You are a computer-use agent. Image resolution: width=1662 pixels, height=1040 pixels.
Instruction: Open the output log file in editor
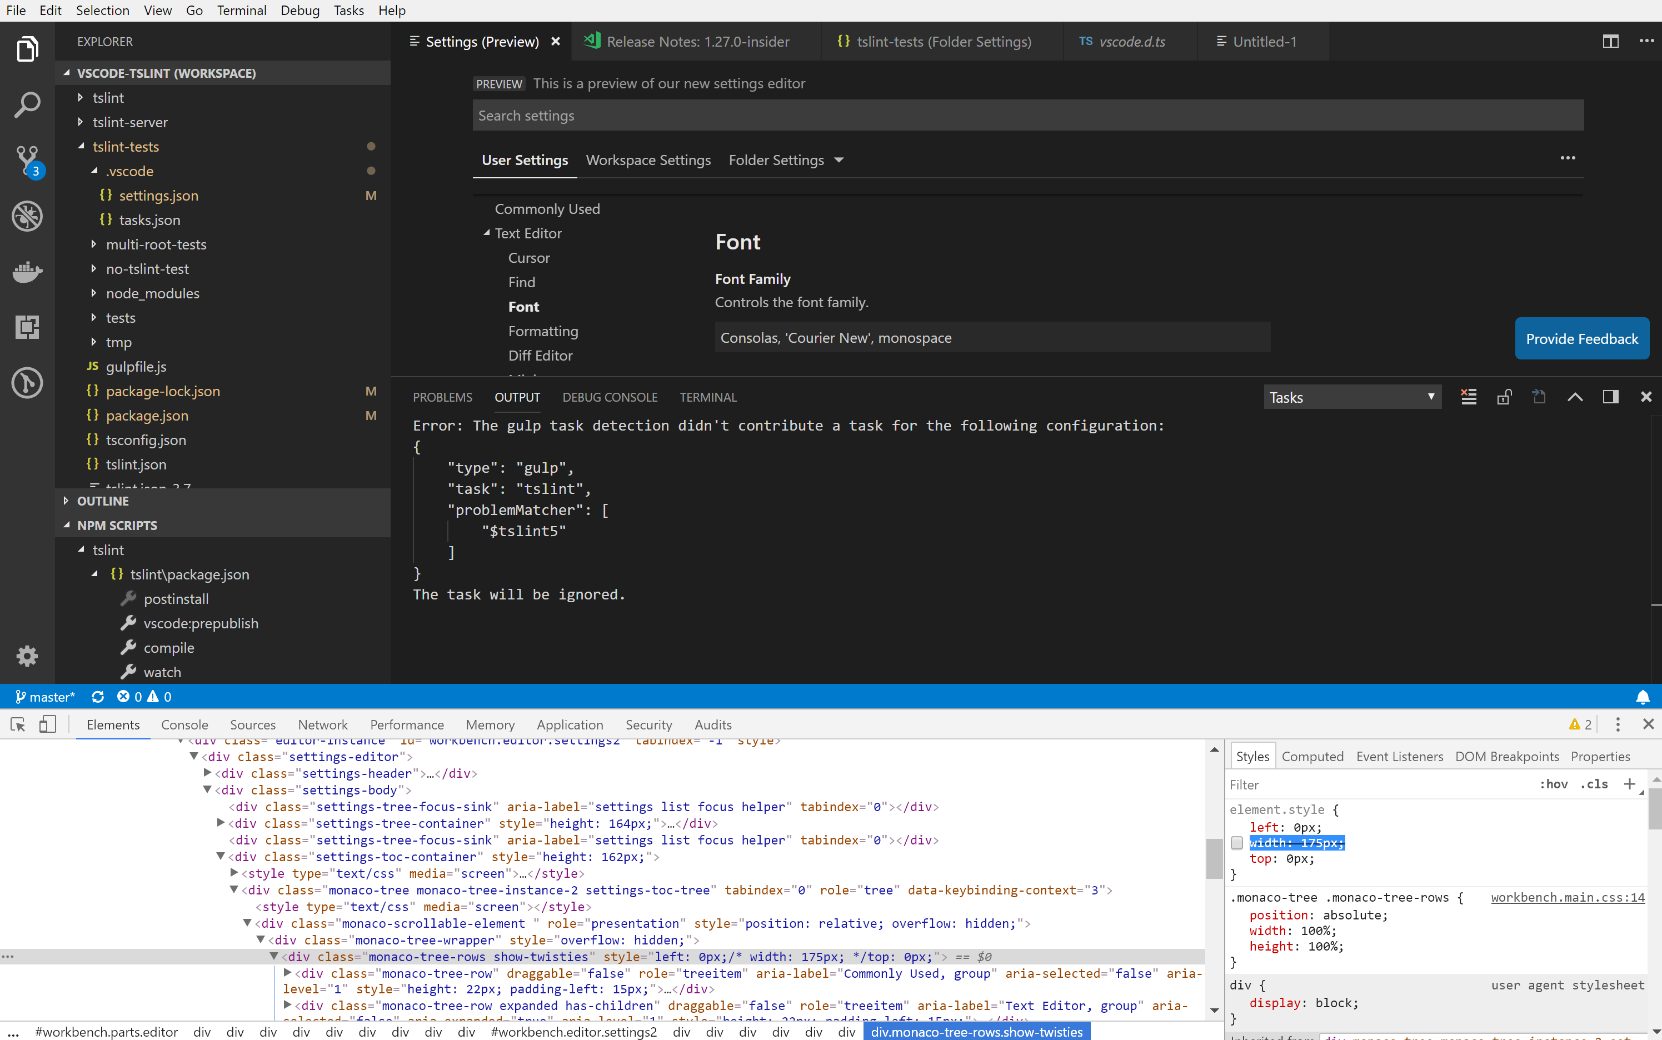(x=1539, y=396)
